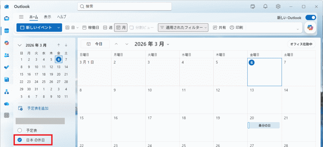Open OneDrive cloud icon in sidebar
This screenshot has width=323, height=147.
click(7, 104)
